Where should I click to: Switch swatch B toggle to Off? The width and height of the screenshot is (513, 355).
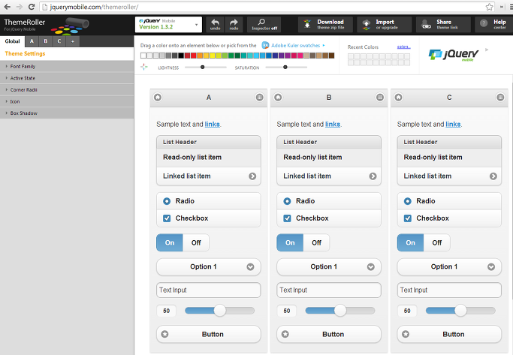(316, 242)
